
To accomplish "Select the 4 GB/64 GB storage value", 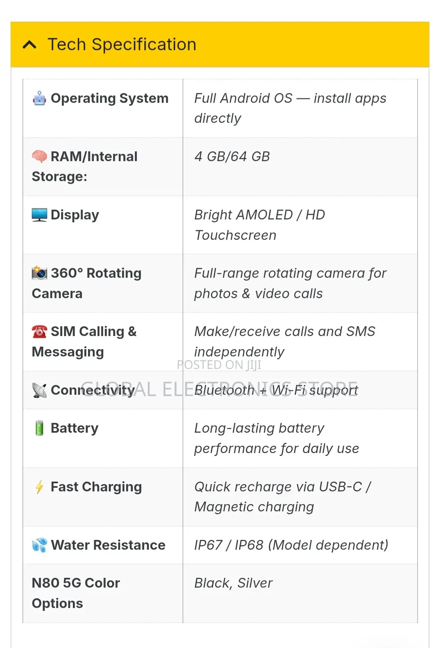I will coord(232,157).
